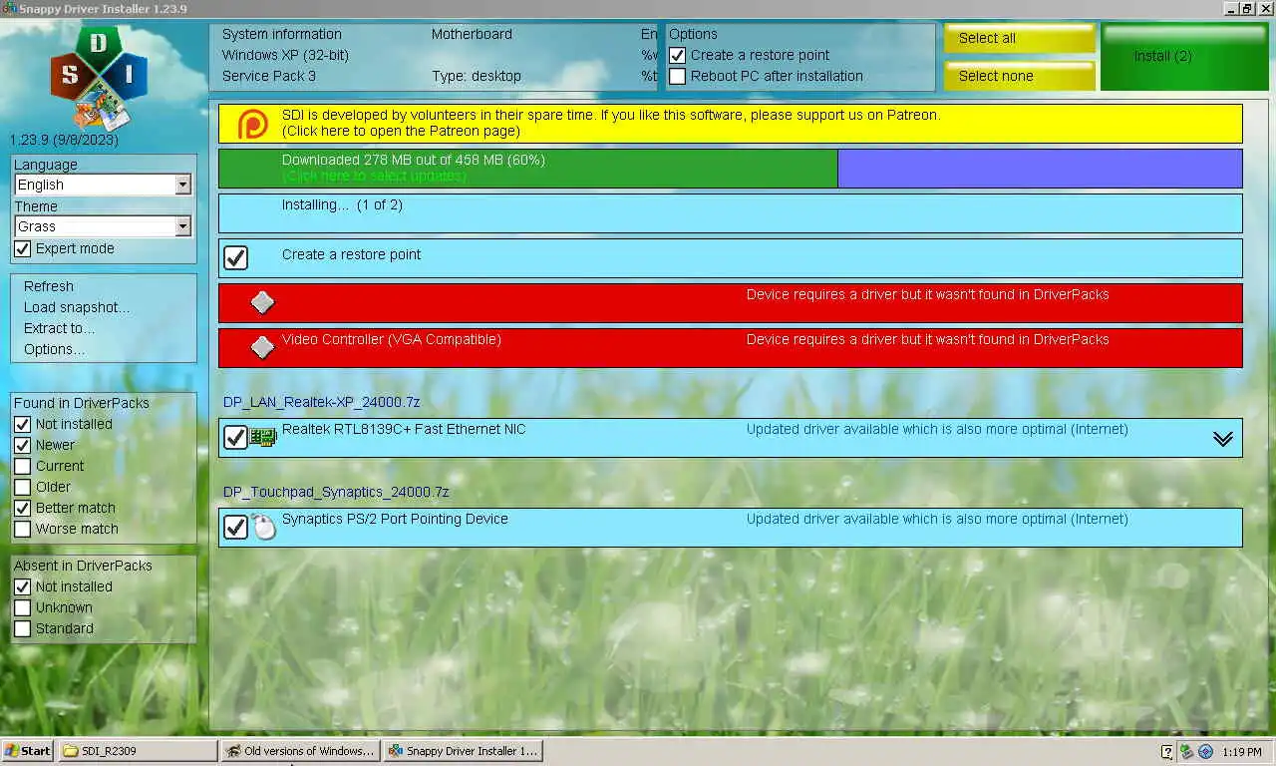This screenshot has height=766, width=1276.
Task: Open Old versions of Windows taskbar item
Action: click(300, 751)
